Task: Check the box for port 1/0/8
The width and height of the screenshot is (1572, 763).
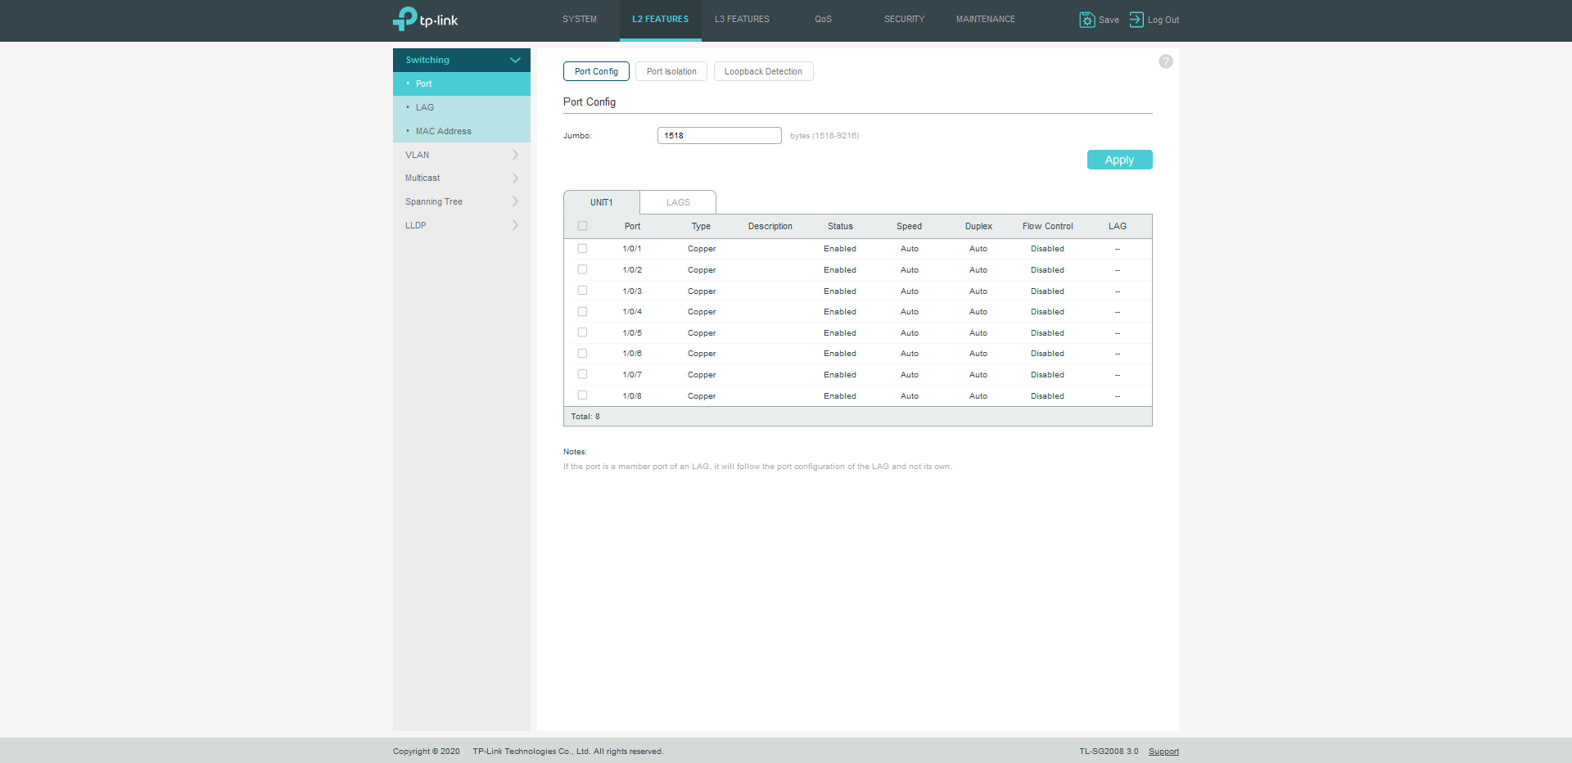Action: pos(582,395)
